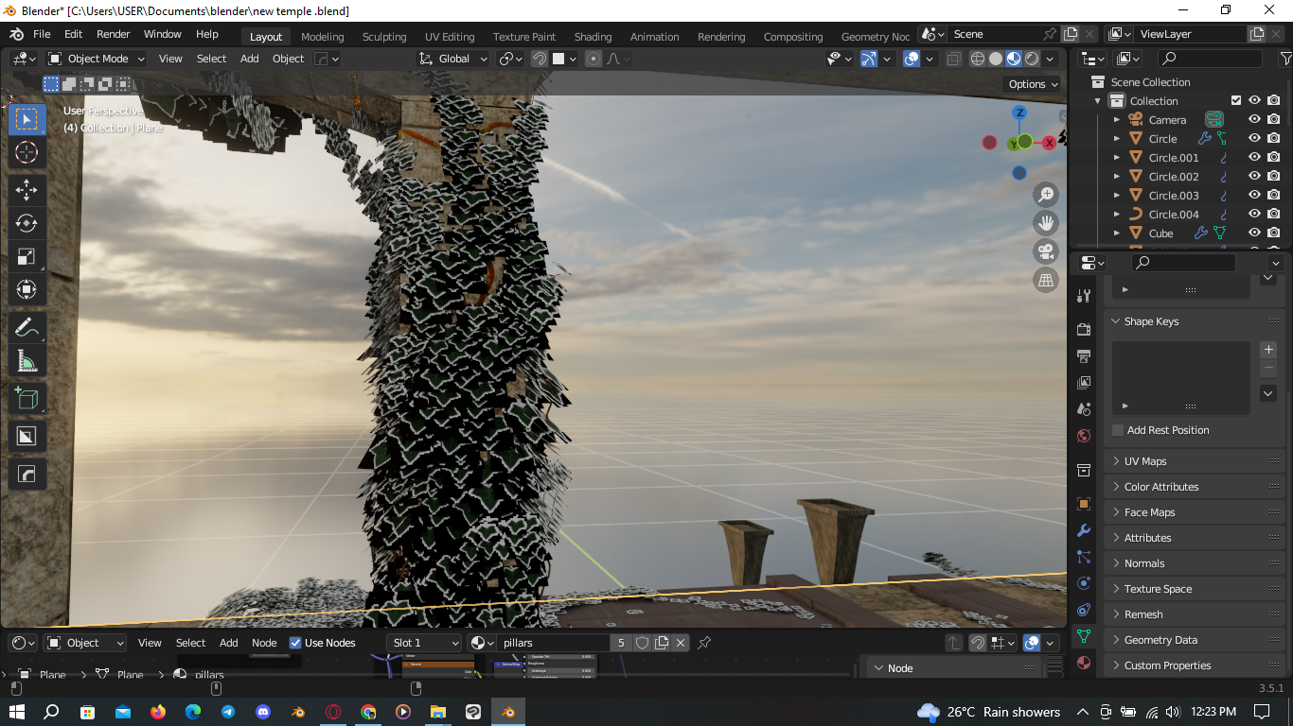Toggle X-ray mode in viewport header

tap(953, 59)
